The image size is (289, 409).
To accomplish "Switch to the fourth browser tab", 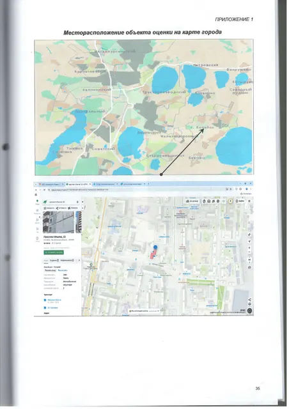I will 132,184.
